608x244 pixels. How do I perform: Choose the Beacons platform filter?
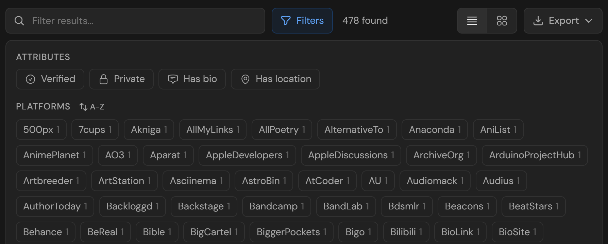pyautogui.click(x=467, y=206)
